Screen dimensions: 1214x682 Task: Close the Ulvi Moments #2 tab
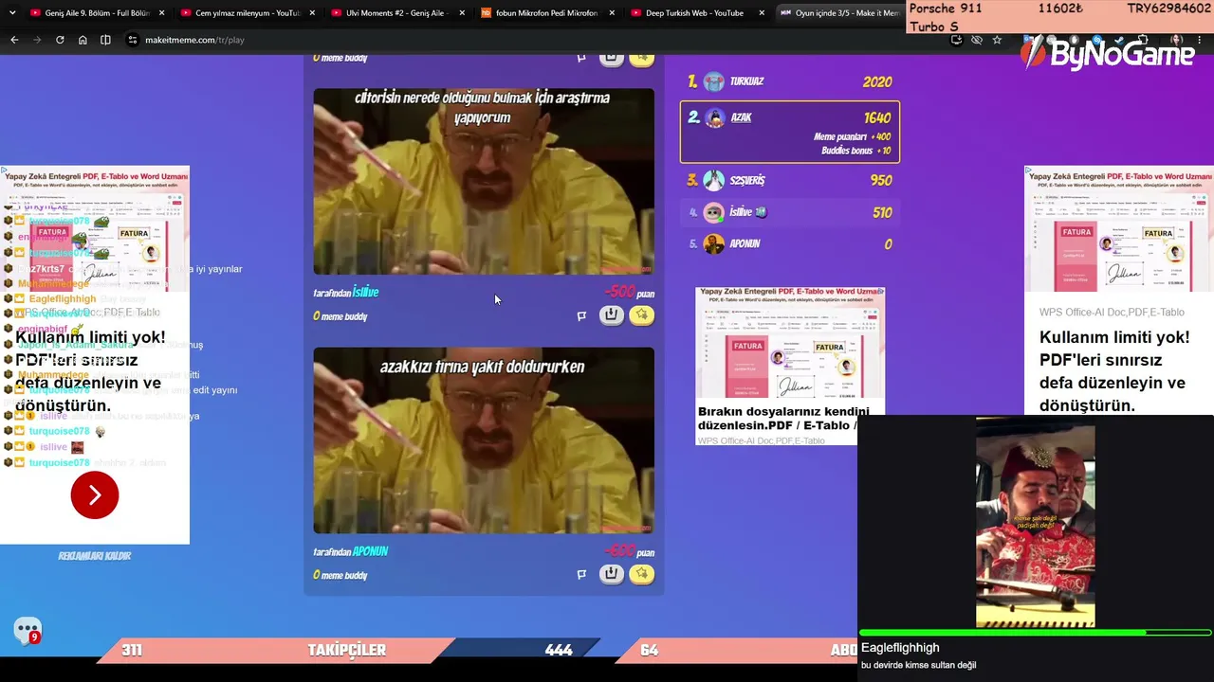tap(462, 13)
